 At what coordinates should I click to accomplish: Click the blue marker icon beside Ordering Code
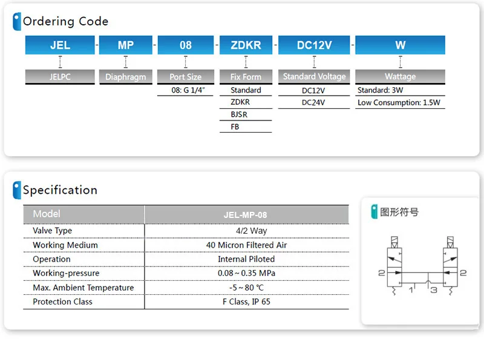(x=17, y=21)
